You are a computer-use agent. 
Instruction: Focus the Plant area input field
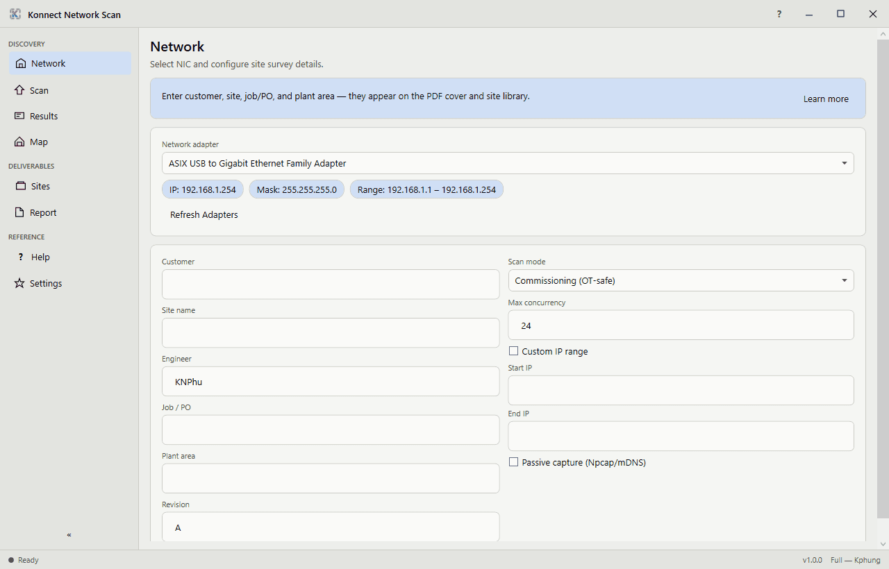click(x=331, y=479)
